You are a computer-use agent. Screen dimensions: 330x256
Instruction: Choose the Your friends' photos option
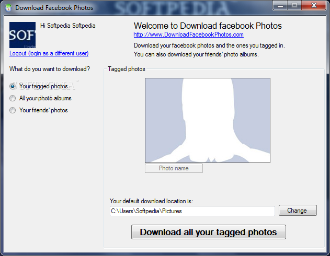tap(39, 110)
